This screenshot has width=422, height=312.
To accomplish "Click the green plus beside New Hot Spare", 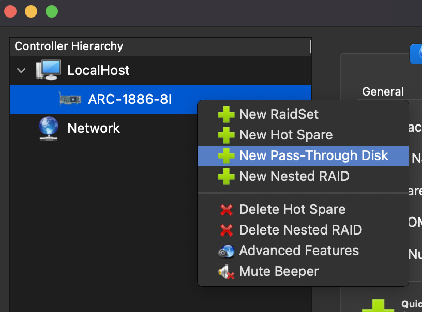I will pos(226,135).
